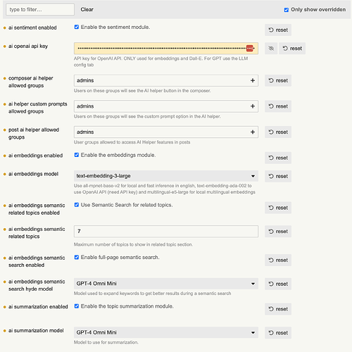352x352 pixels.
Task: Toggle Enable the embeddings module checkbox
Action: point(77,155)
